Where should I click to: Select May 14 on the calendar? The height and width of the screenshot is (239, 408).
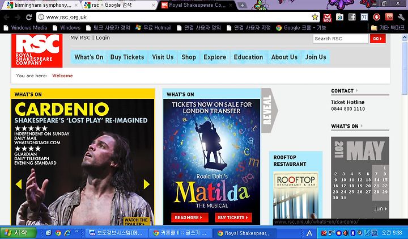(376, 180)
